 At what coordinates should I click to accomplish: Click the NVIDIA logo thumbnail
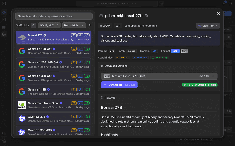pos(22,105)
